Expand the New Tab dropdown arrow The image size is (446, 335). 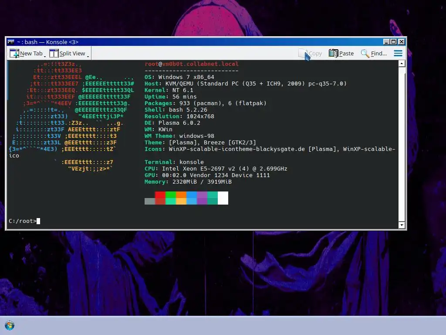(x=45, y=55)
